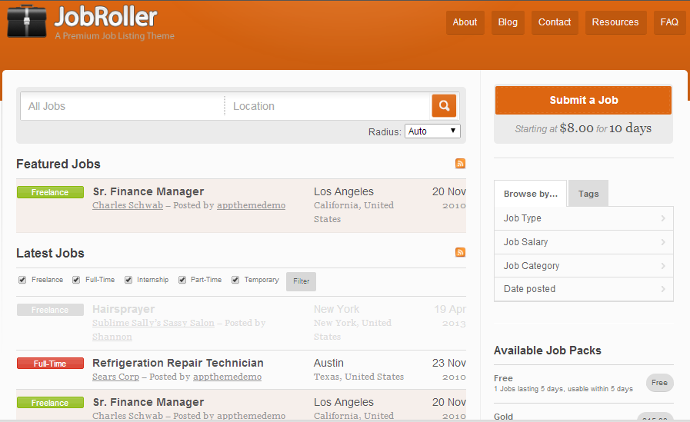Uncheck the Freelance filter checkbox

click(x=22, y=281)
